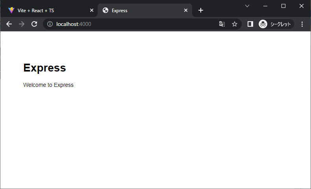Screen dimensions: 311x189
Task: Open the translate page icon
Action: (222, 24)
